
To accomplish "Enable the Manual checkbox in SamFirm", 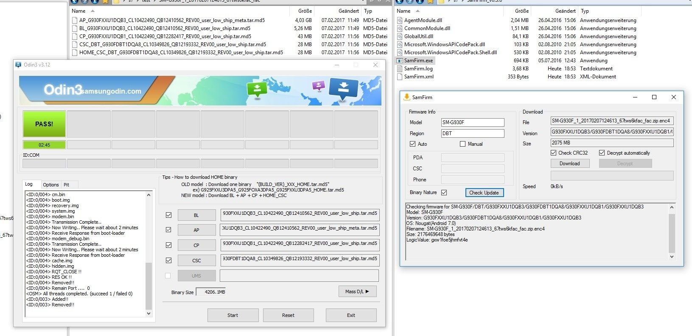I will click(462, 144).
